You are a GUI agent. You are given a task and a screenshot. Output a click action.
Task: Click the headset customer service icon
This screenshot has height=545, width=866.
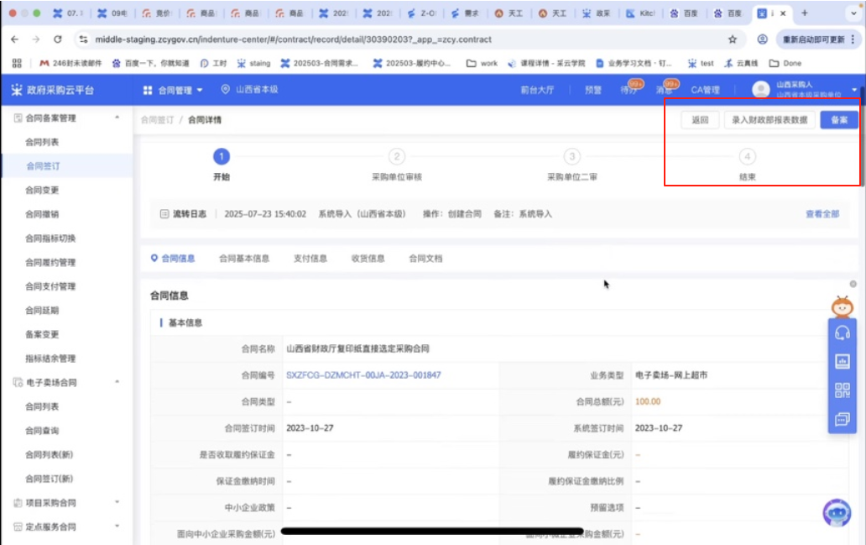tap(843, 333)
